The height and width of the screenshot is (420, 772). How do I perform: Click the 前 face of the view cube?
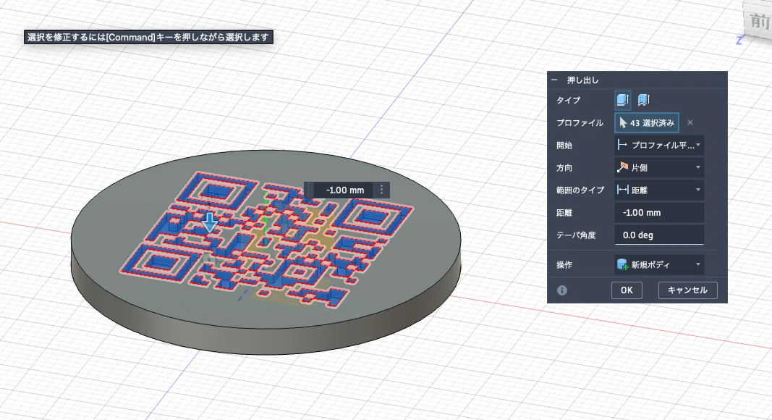point(758,21)
